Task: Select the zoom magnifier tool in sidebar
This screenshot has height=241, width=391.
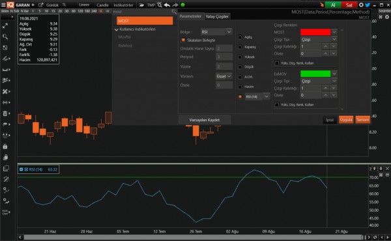Action: [5, 36]
